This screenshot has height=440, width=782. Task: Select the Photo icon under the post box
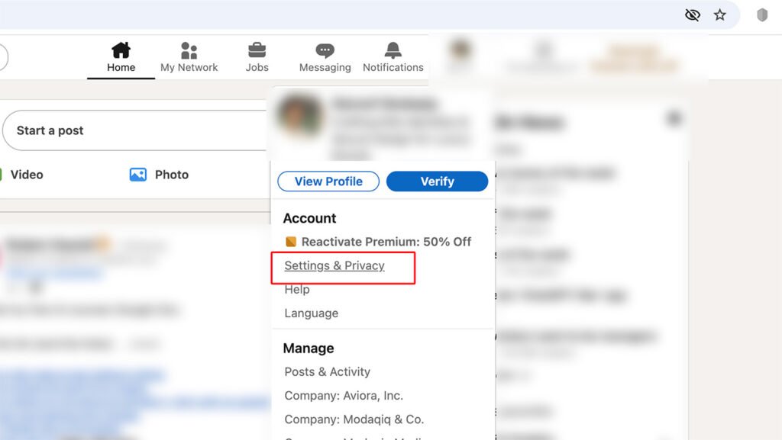pyautogui.click(x=138, y=175)
